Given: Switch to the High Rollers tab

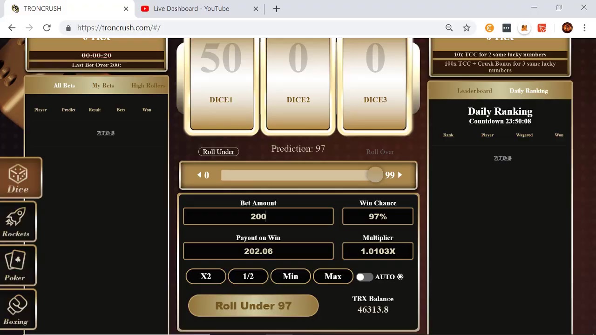Looking at the screenshot, I should [x=148, y=86].
